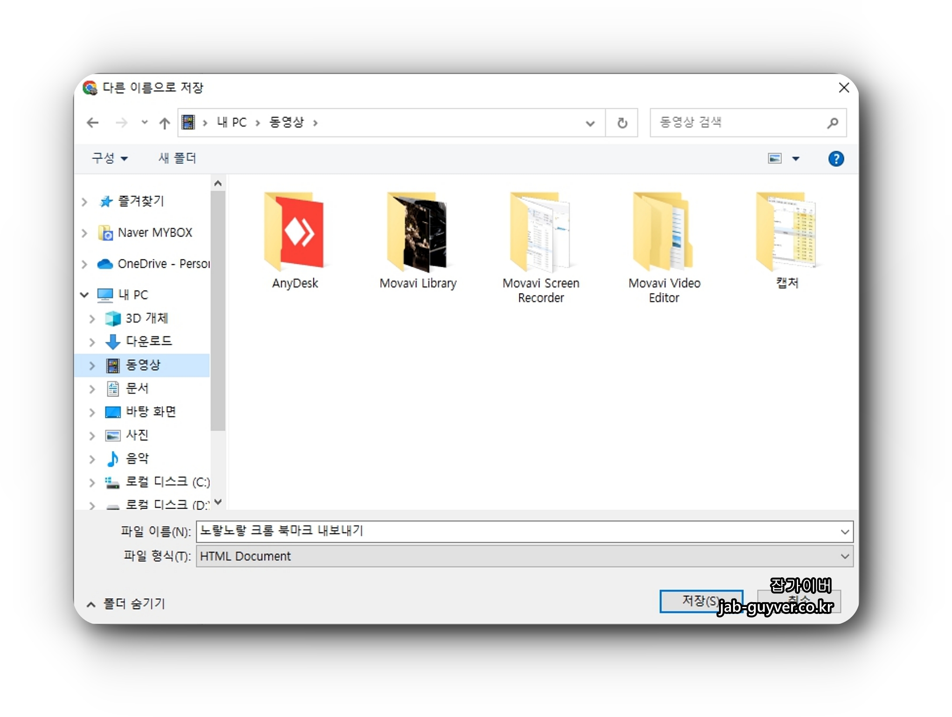This screenshot has width=952, height=717.
Task: Open the view options dropdown arrow
Action: [796, 159]
